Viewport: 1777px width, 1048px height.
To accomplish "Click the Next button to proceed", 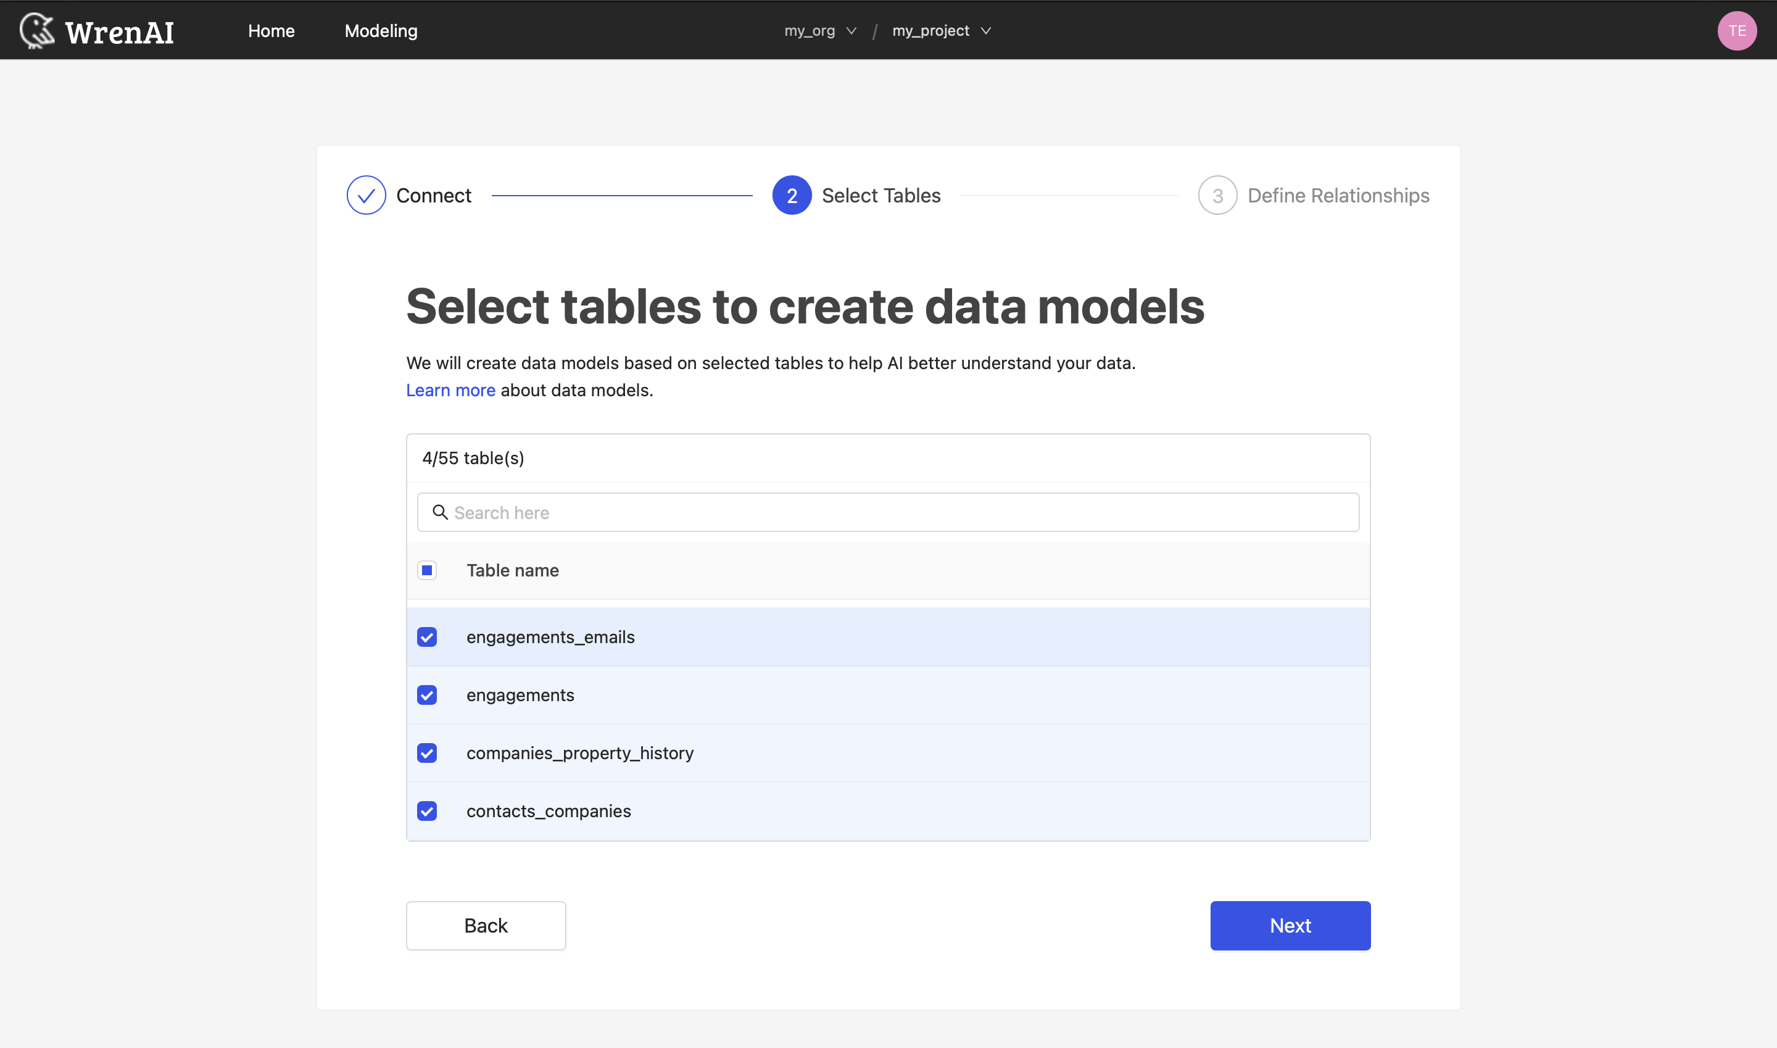I will click(x=1291, y=926).
